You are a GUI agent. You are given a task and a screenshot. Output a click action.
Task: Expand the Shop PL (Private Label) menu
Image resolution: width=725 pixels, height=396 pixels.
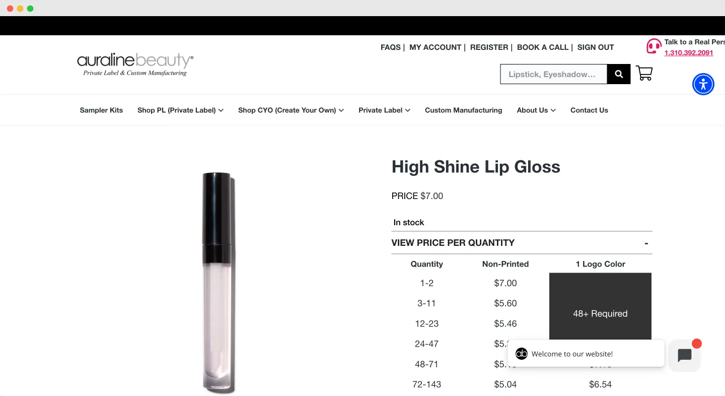coord(180,110)
